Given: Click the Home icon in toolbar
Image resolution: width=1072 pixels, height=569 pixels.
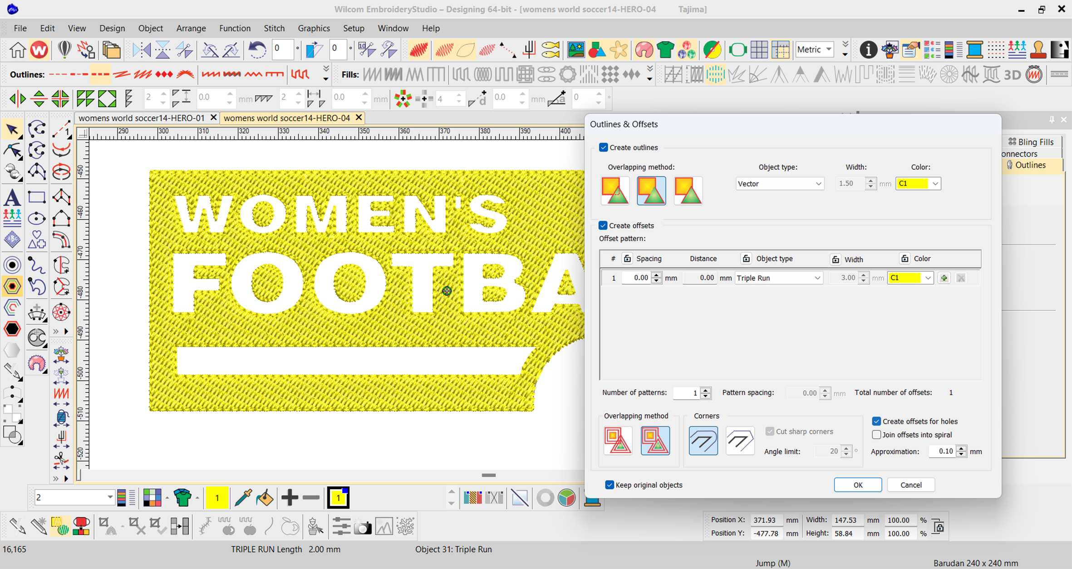Looking at the screenshot, I should point(18,49).
